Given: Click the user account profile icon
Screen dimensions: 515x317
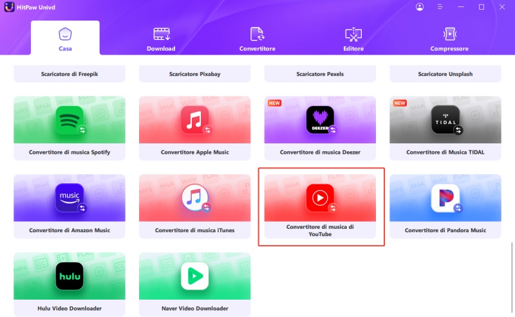Looking at the screenshot, I should 420,7.
